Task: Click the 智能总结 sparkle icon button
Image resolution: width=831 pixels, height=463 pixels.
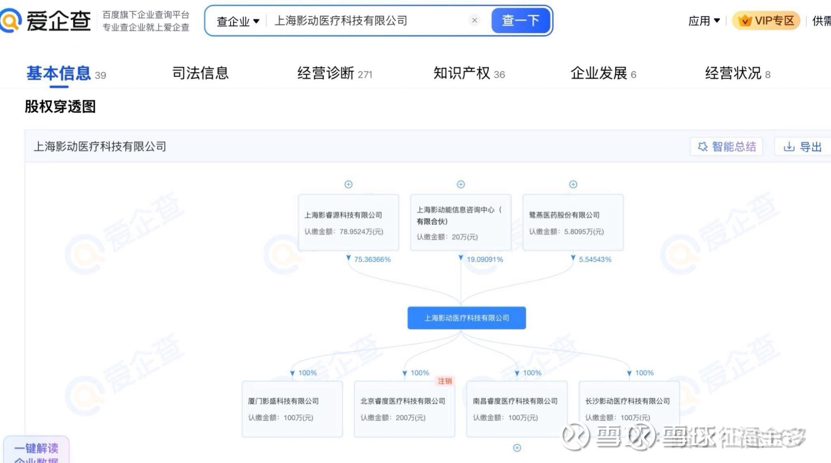Action: click(x=726, y=147)
